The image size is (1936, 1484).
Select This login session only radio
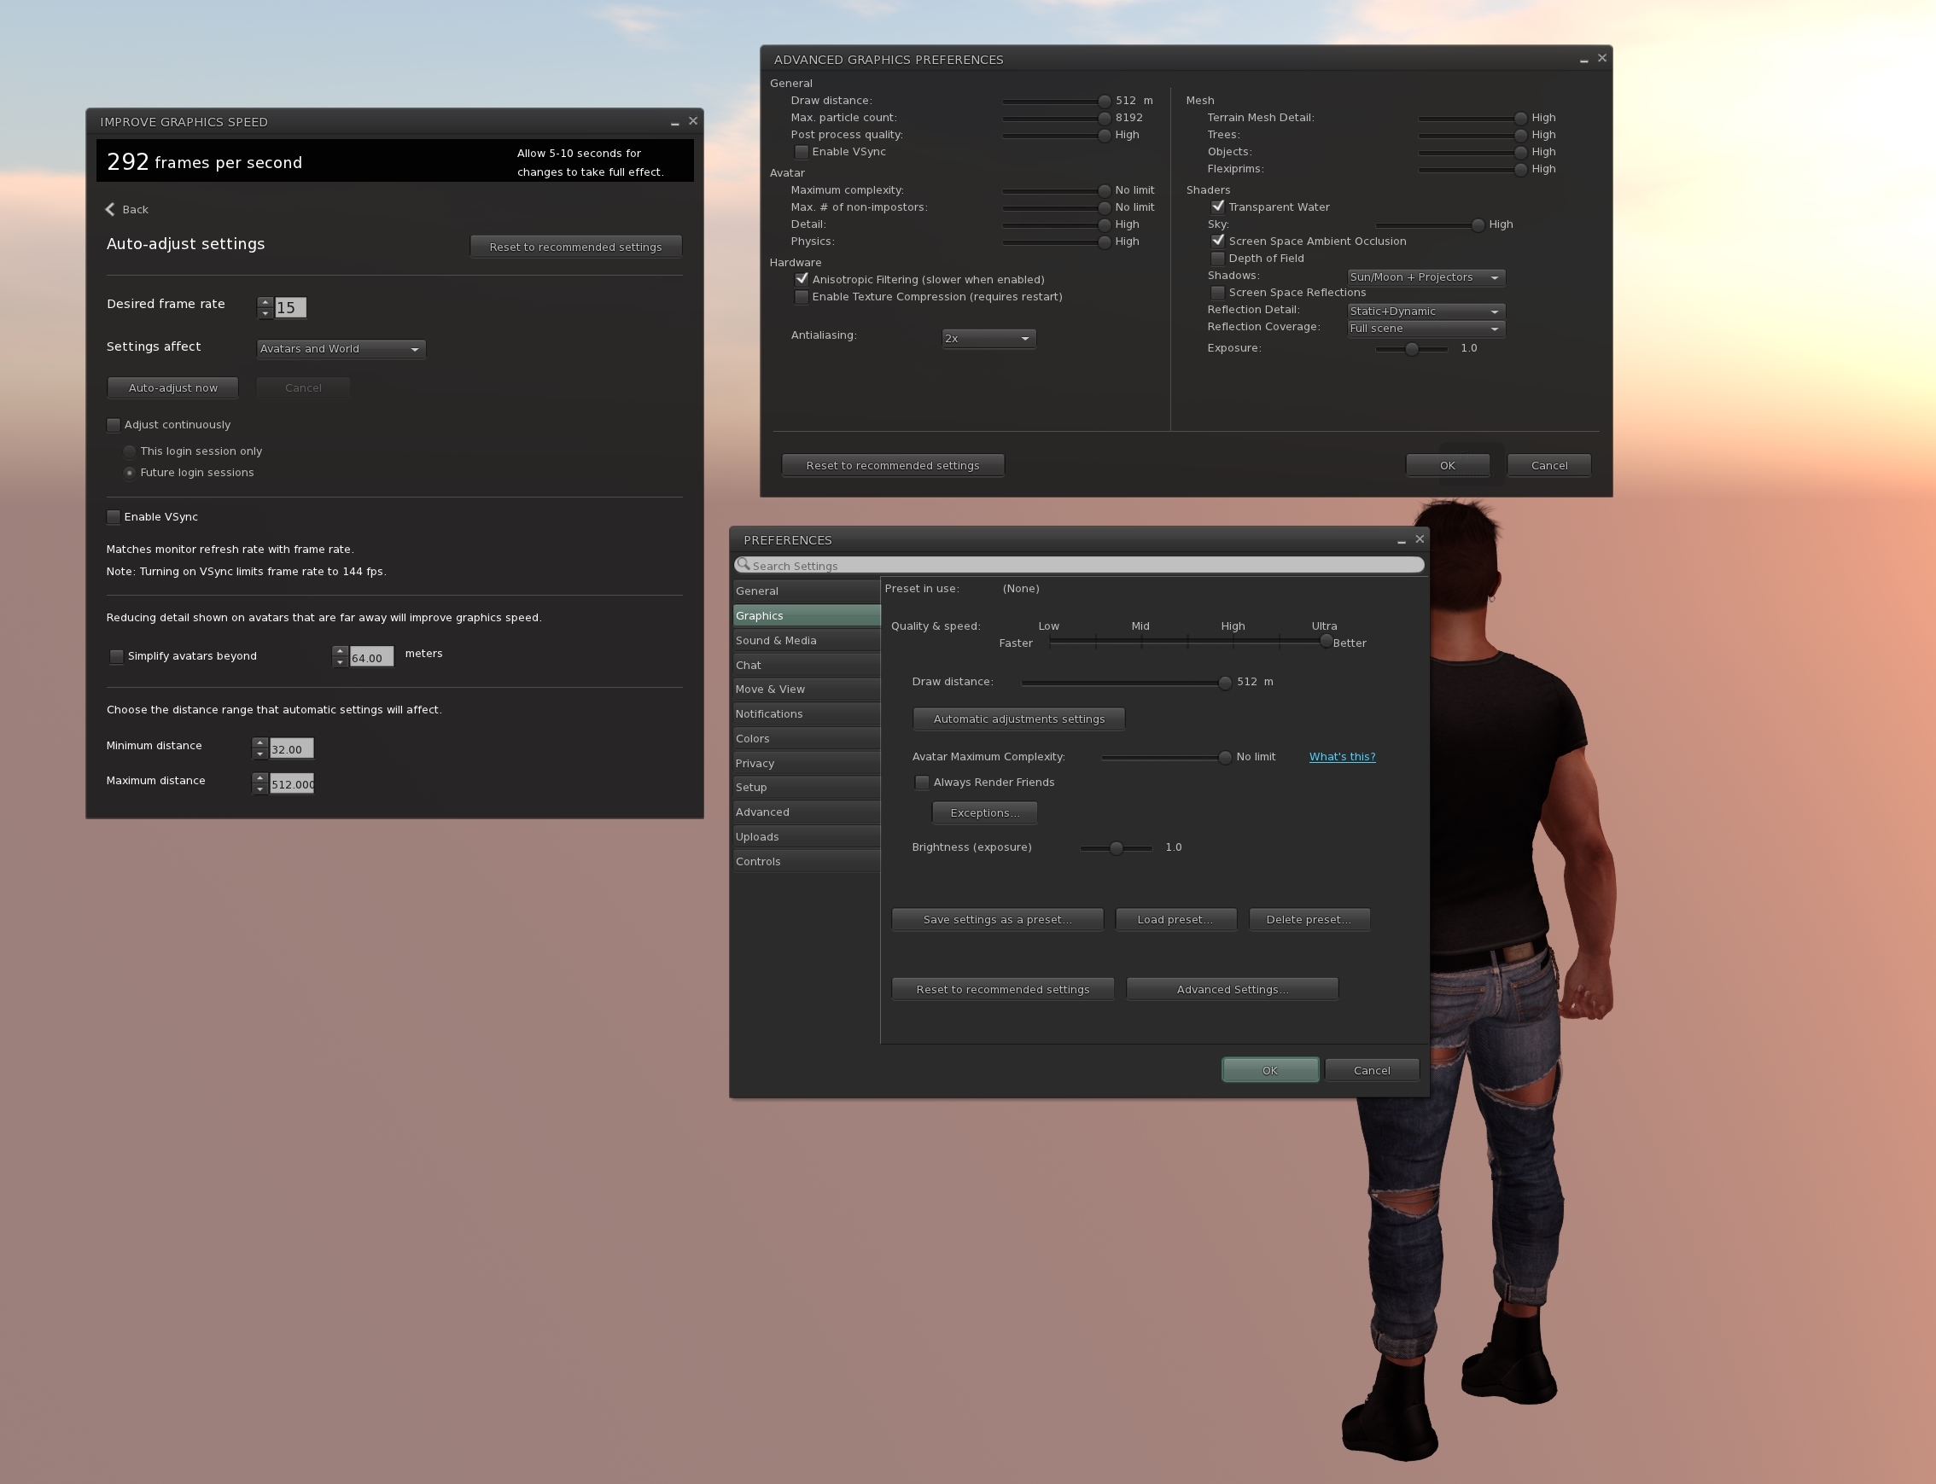pyautogui.click(x=130, y=451)
